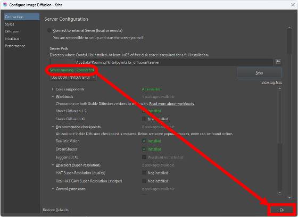Click the Server Path input field
The image size is (298, 217).
(161, 62)
